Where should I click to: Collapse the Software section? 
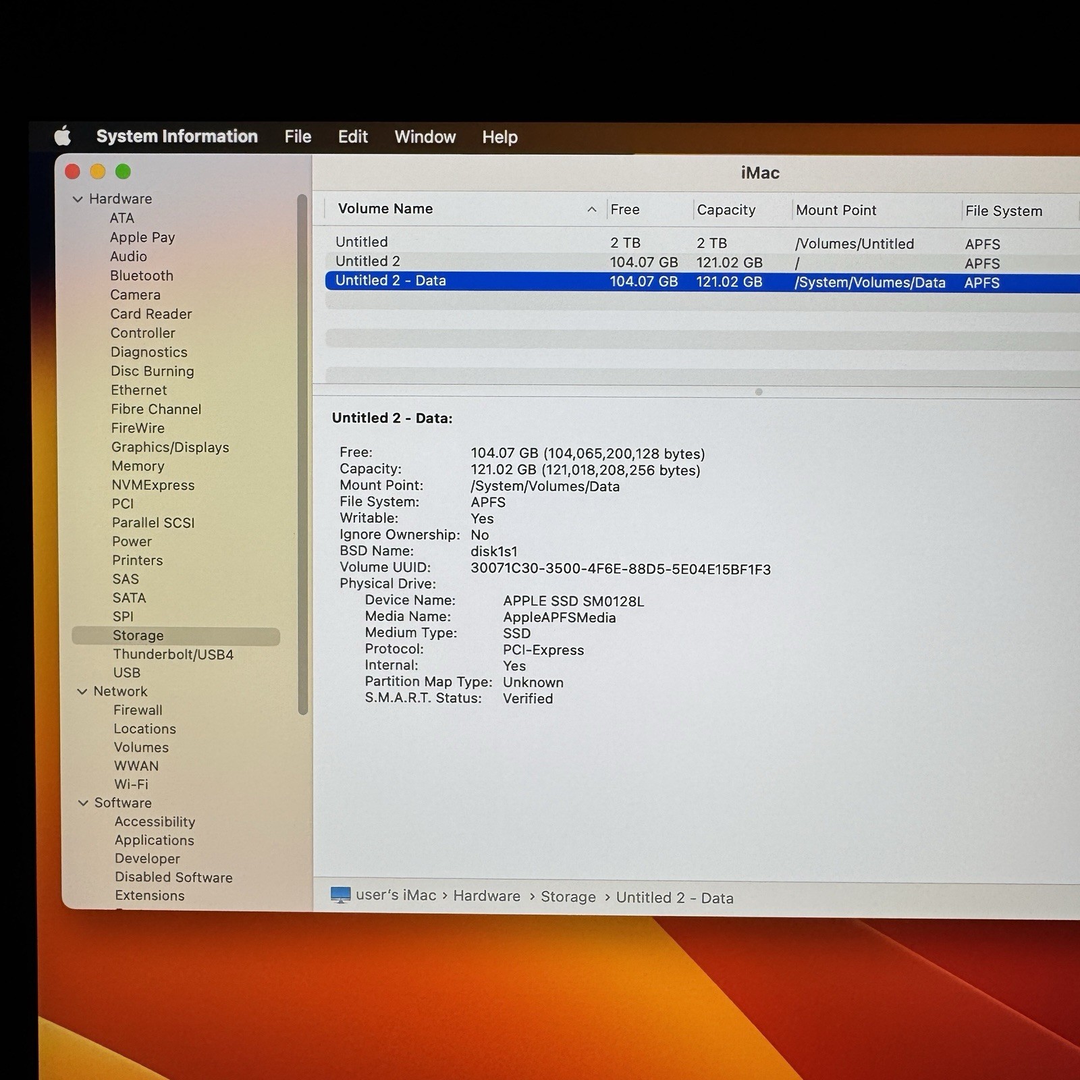tap(83, 803)
